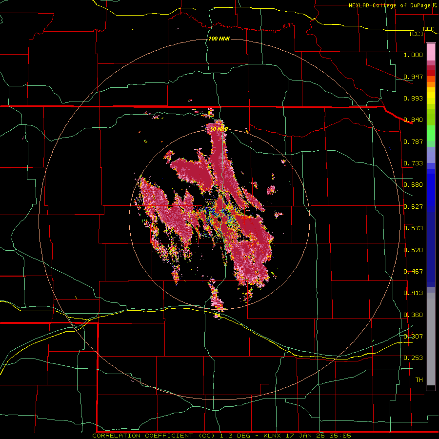Select the bright green color bar segment
The image size is (439, 439).
pyautogui.click(x=431, y=133)
